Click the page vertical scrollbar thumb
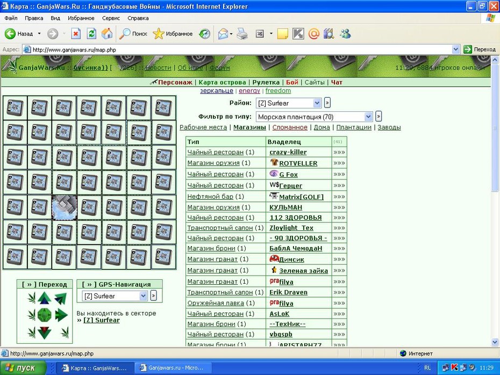 (495, 127)
